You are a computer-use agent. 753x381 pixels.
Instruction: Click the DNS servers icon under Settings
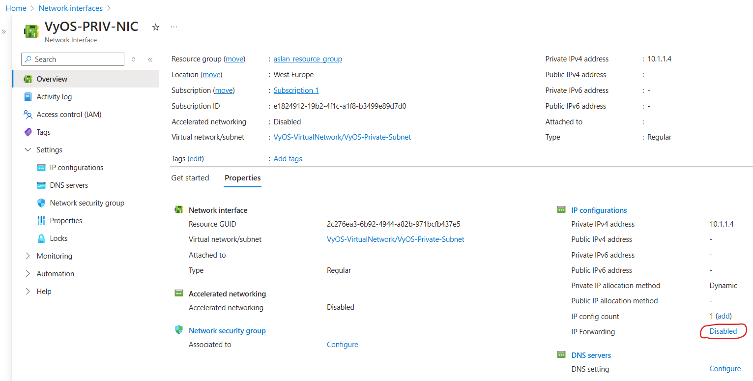click(x=42, y=185)
